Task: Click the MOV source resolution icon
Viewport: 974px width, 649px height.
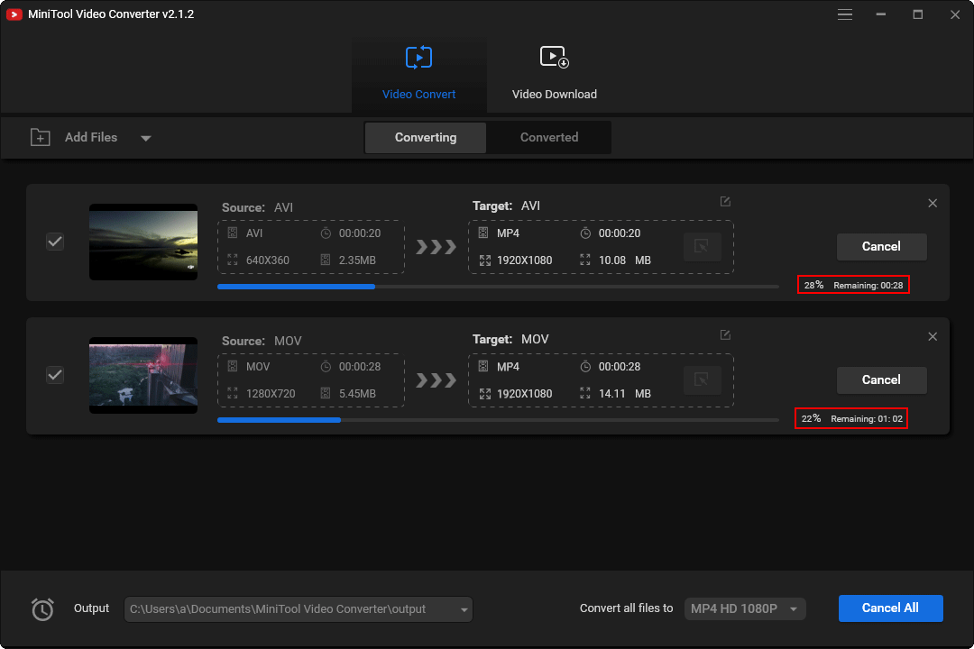Action: tap(233, 393)
